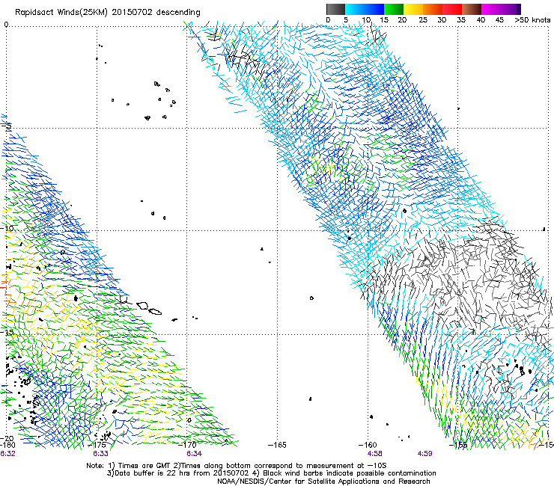Pick the brown 35–40 knots color segment
This screenshot has width=554, height=486.
tap(472, 9)
